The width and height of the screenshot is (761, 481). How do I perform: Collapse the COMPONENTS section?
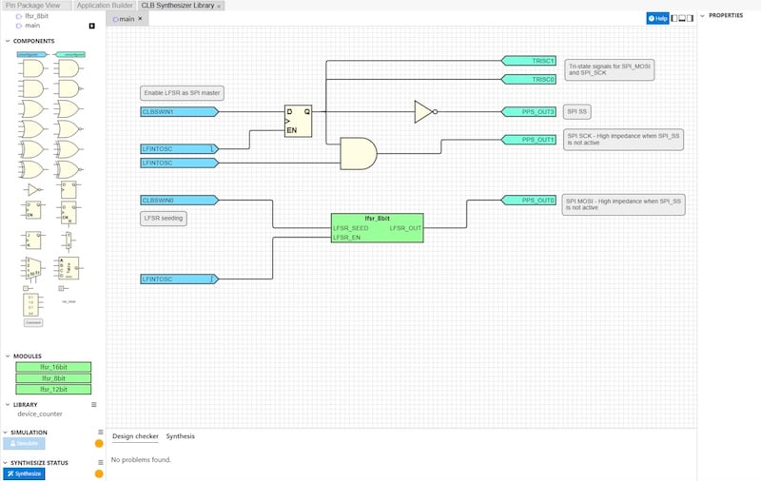[x=8, y=41]
